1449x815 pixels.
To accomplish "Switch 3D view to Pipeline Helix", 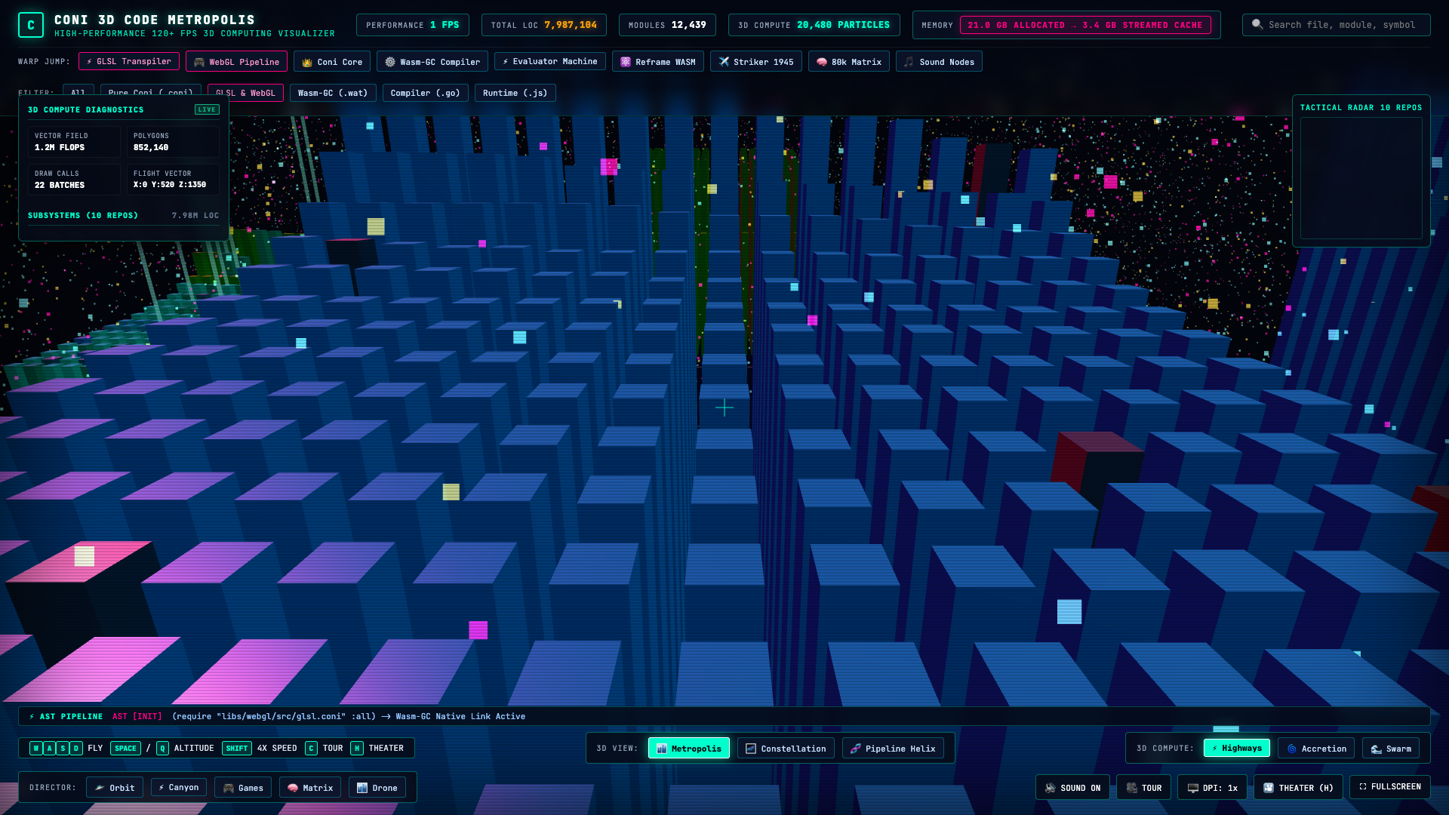I will click(x=893, y=749).
